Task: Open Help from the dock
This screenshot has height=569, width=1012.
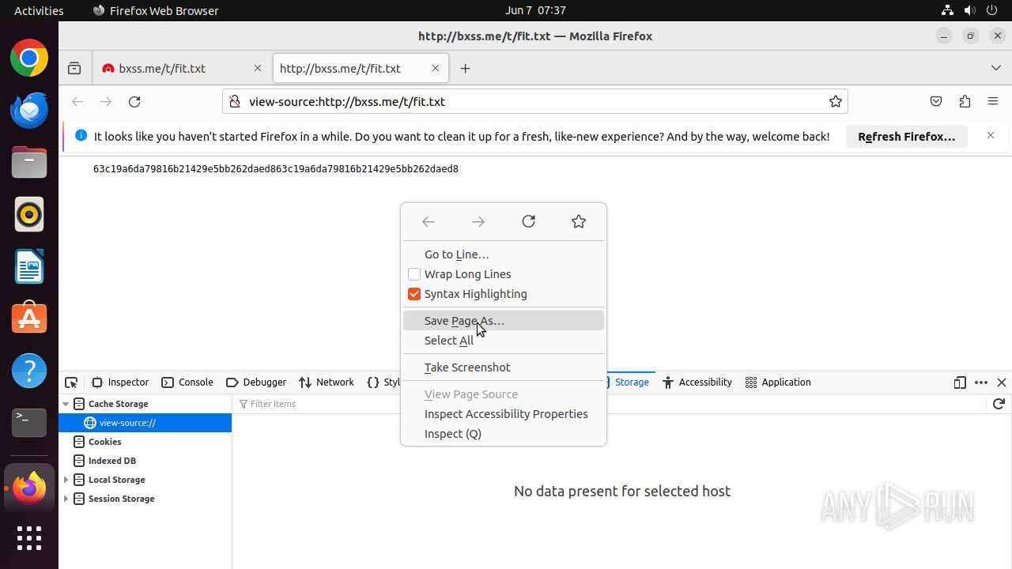Action: click(29, 370)
